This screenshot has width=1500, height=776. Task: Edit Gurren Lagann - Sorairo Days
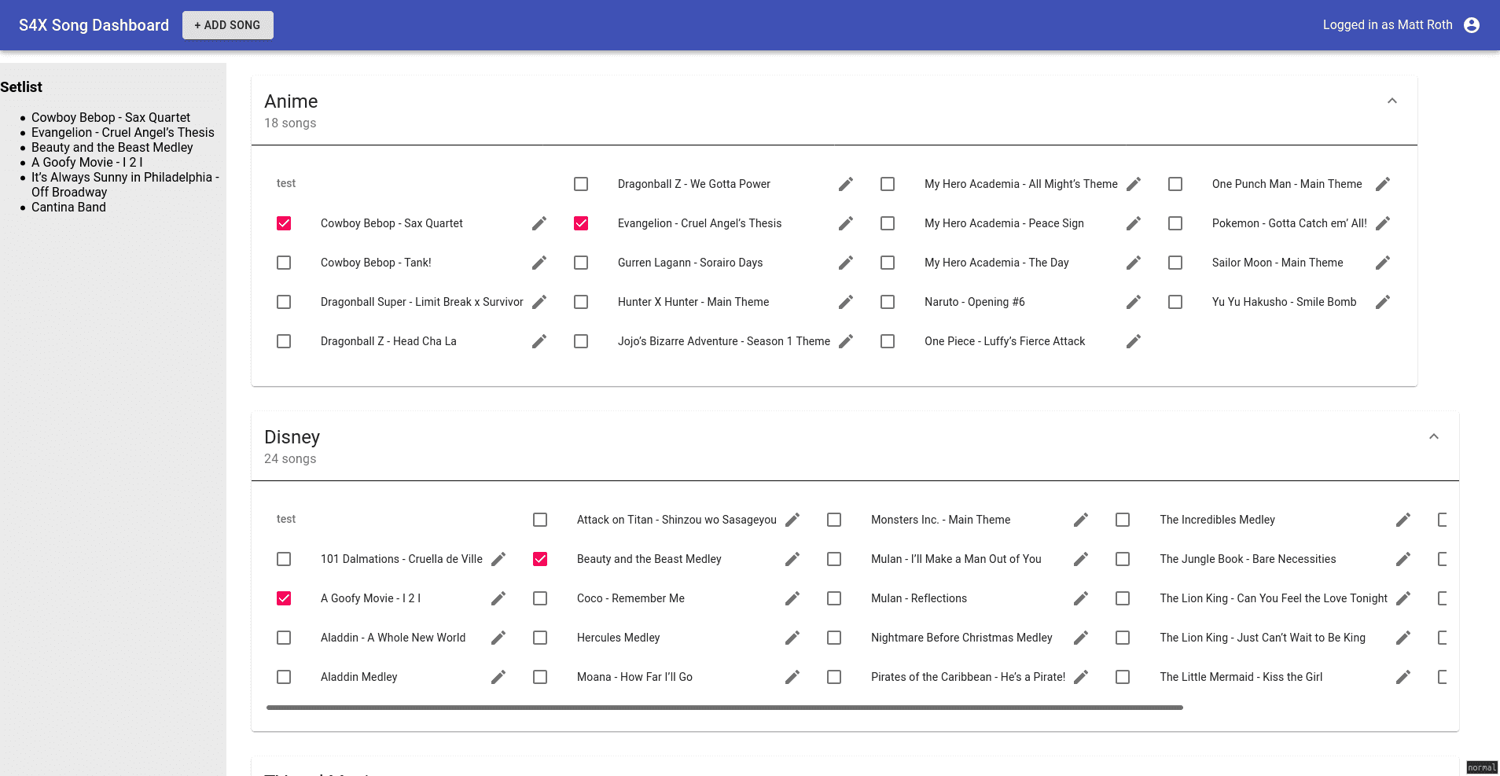tap(846, 263)
